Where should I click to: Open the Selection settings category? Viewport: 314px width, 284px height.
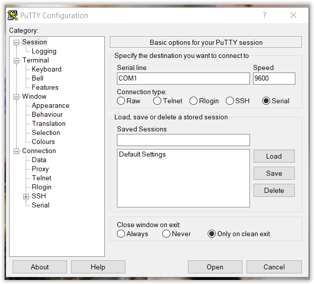click(x=46, y=132)
